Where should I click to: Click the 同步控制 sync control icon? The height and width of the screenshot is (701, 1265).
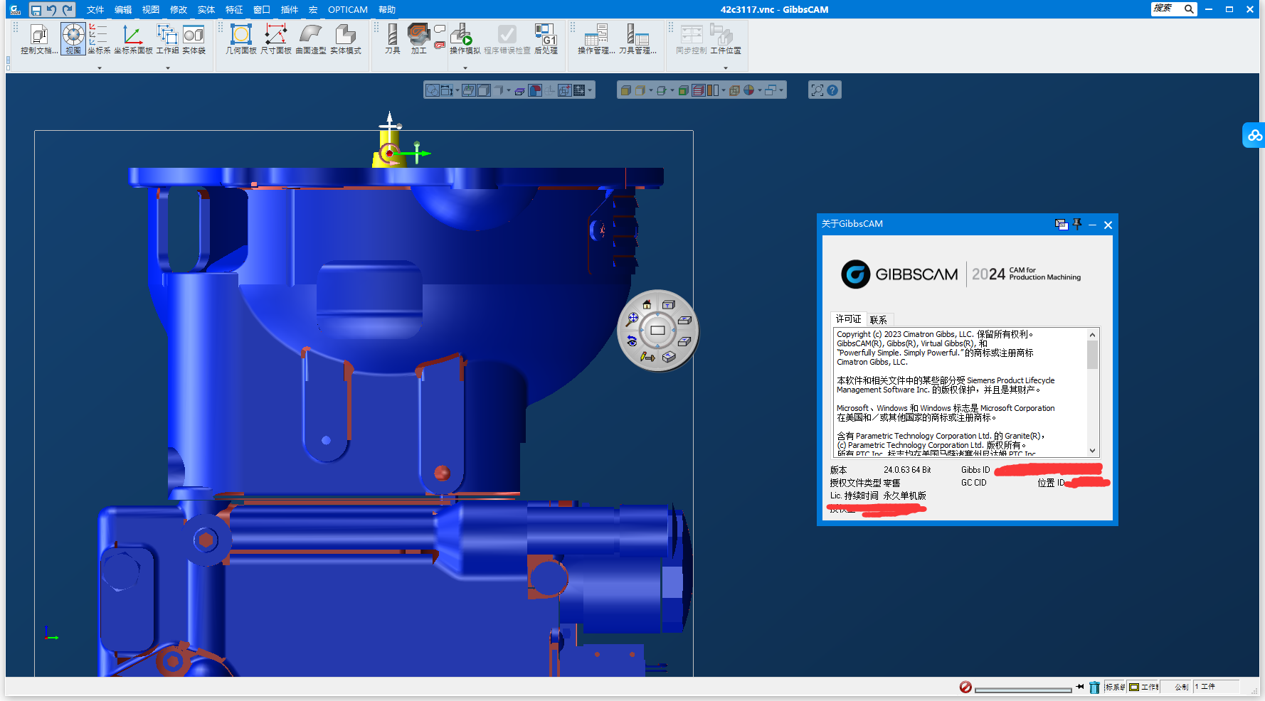click(x=691, y=38)
